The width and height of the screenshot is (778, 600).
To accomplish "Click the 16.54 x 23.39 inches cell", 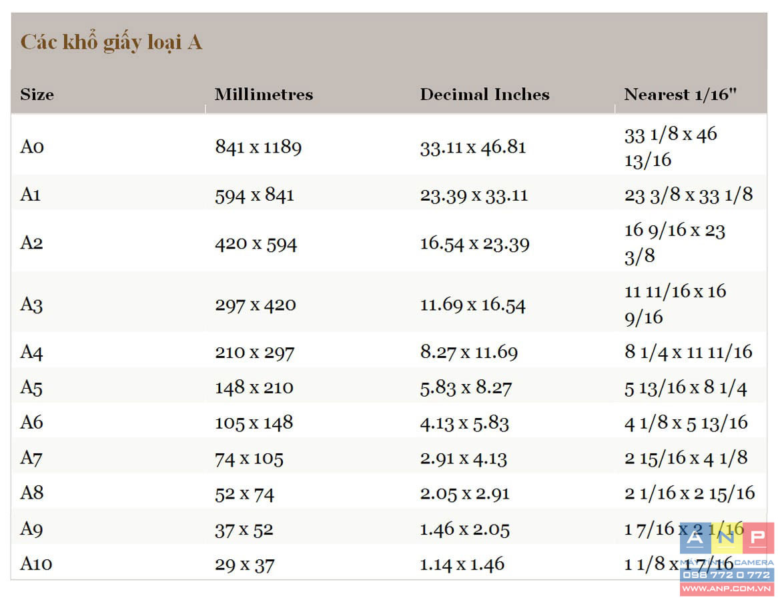I will tap(474, 243).
